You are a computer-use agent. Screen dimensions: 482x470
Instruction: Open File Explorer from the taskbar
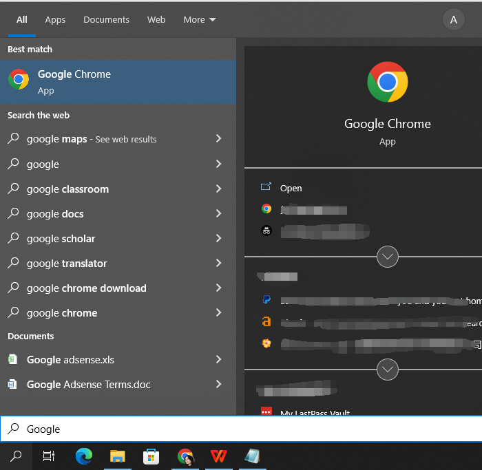118,456
